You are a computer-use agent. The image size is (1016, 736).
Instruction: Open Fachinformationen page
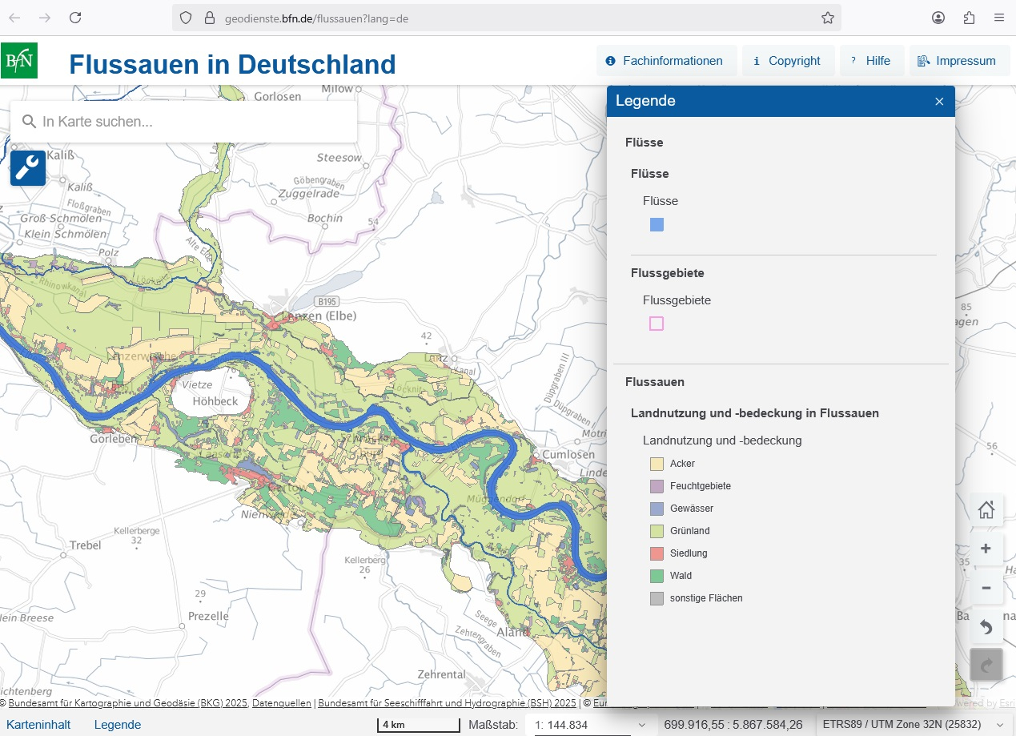pos(665,61)
